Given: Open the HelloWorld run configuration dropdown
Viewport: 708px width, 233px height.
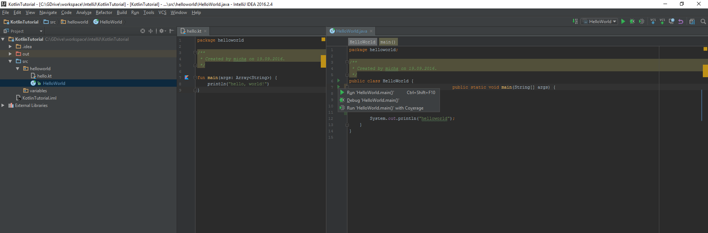Looking at the screenshot, I should pos(599,22).
